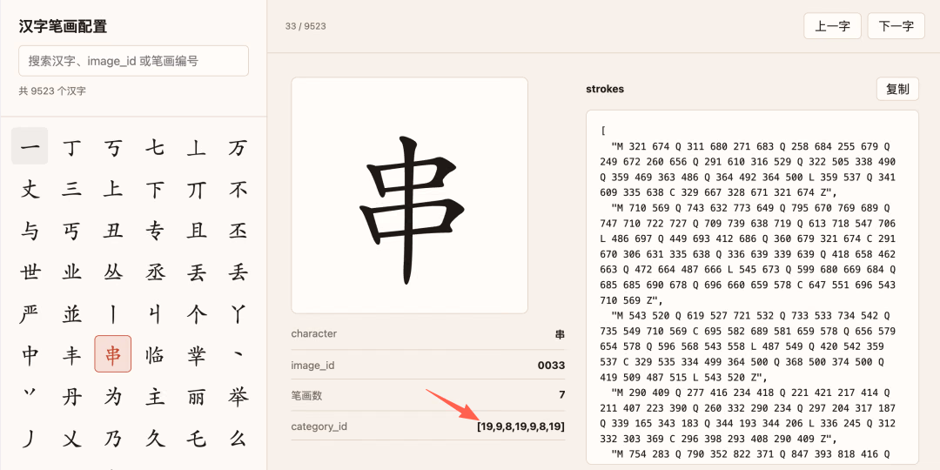This screenshot has width=940, height=470.
Task: Open the 乃 character tile
Action: click(x=112, y=438)
